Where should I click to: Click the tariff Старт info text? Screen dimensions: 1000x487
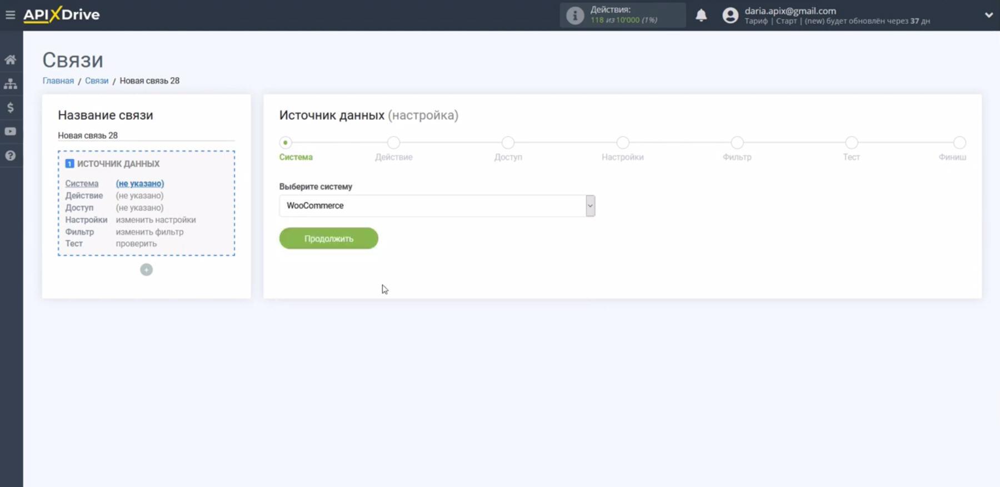click(x=837, y=21)
